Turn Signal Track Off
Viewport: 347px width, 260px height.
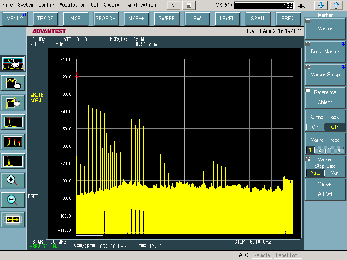(334, 127)
